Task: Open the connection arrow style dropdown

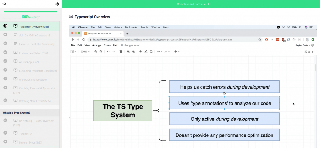Action: click(x=159, y=52)
